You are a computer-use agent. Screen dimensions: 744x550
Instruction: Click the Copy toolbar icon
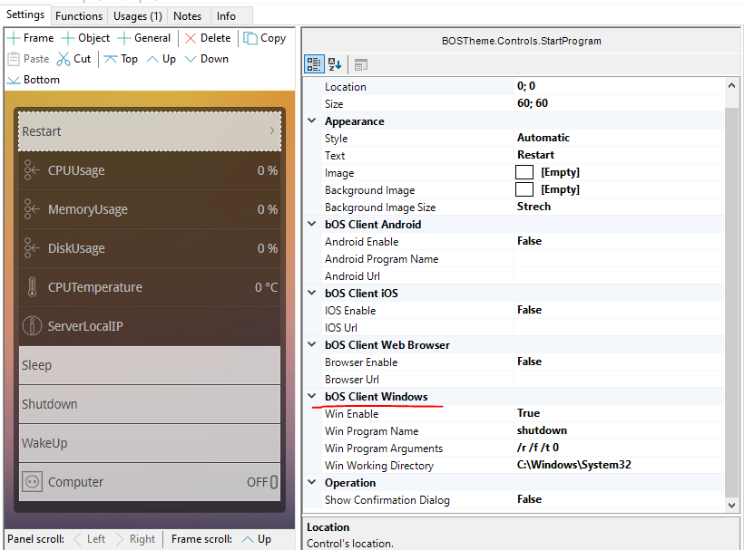pyautogui.click(x=250, y=38)
